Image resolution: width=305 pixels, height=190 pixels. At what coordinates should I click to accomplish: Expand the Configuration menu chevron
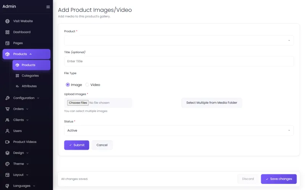(38, 98)
